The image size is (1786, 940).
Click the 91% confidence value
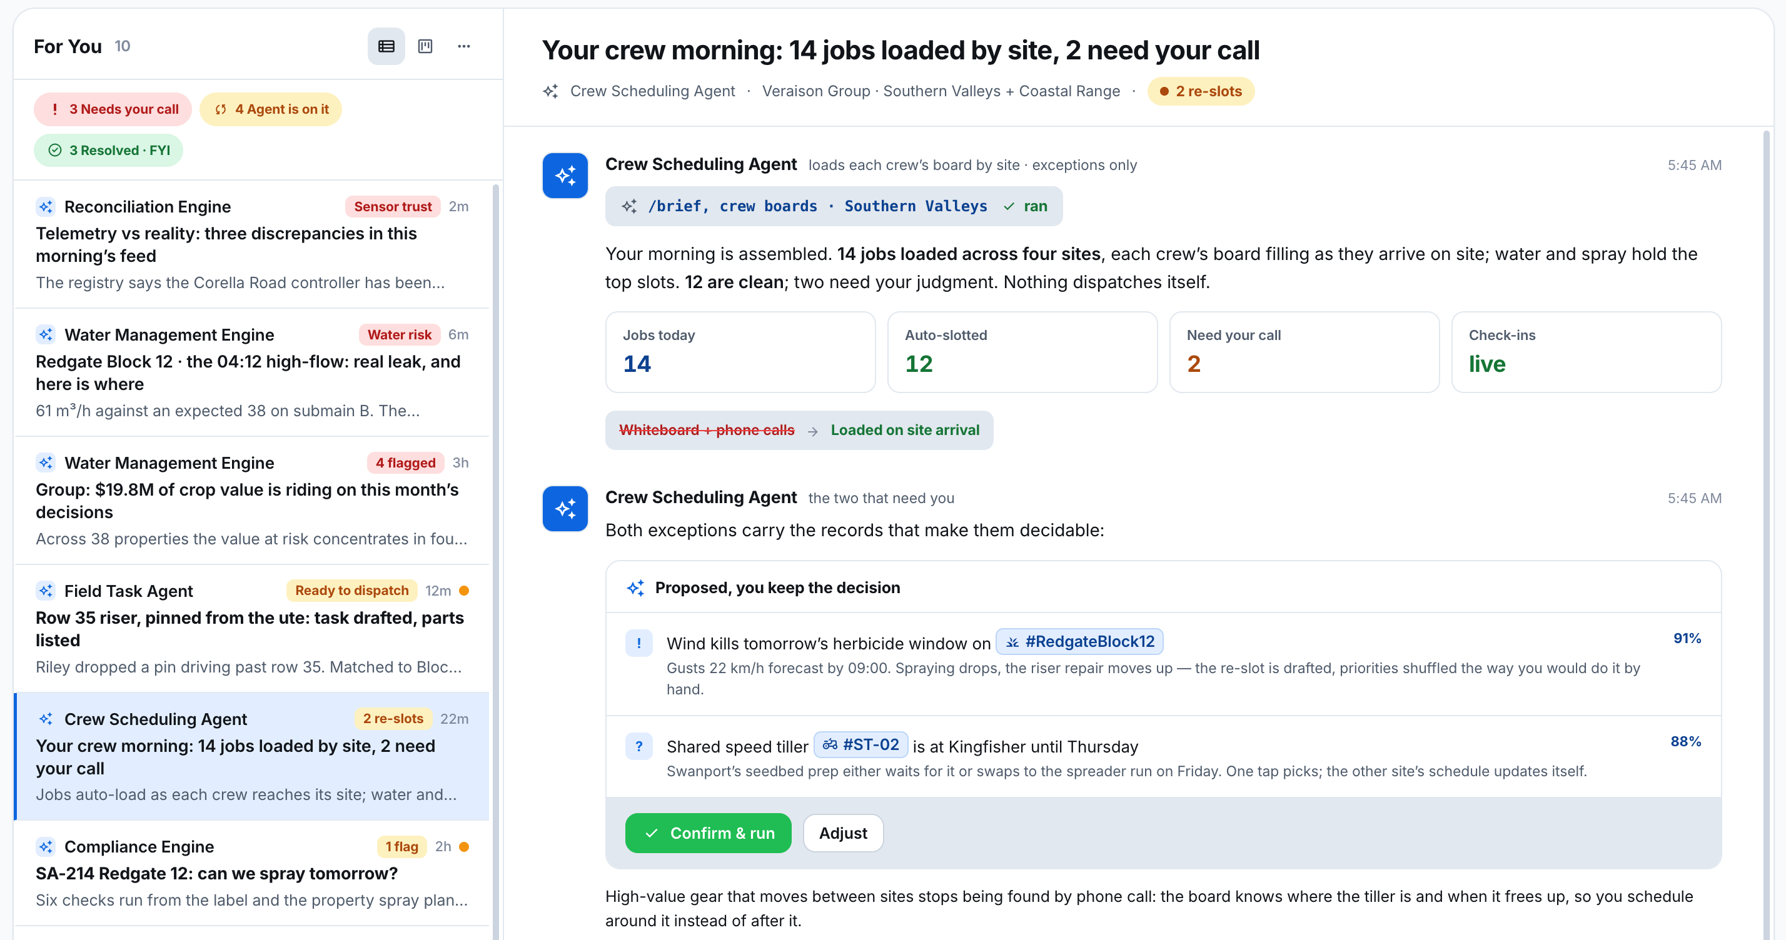click(1687, 639)
